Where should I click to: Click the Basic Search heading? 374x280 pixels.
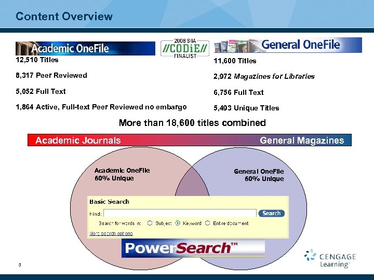point(109,202)
